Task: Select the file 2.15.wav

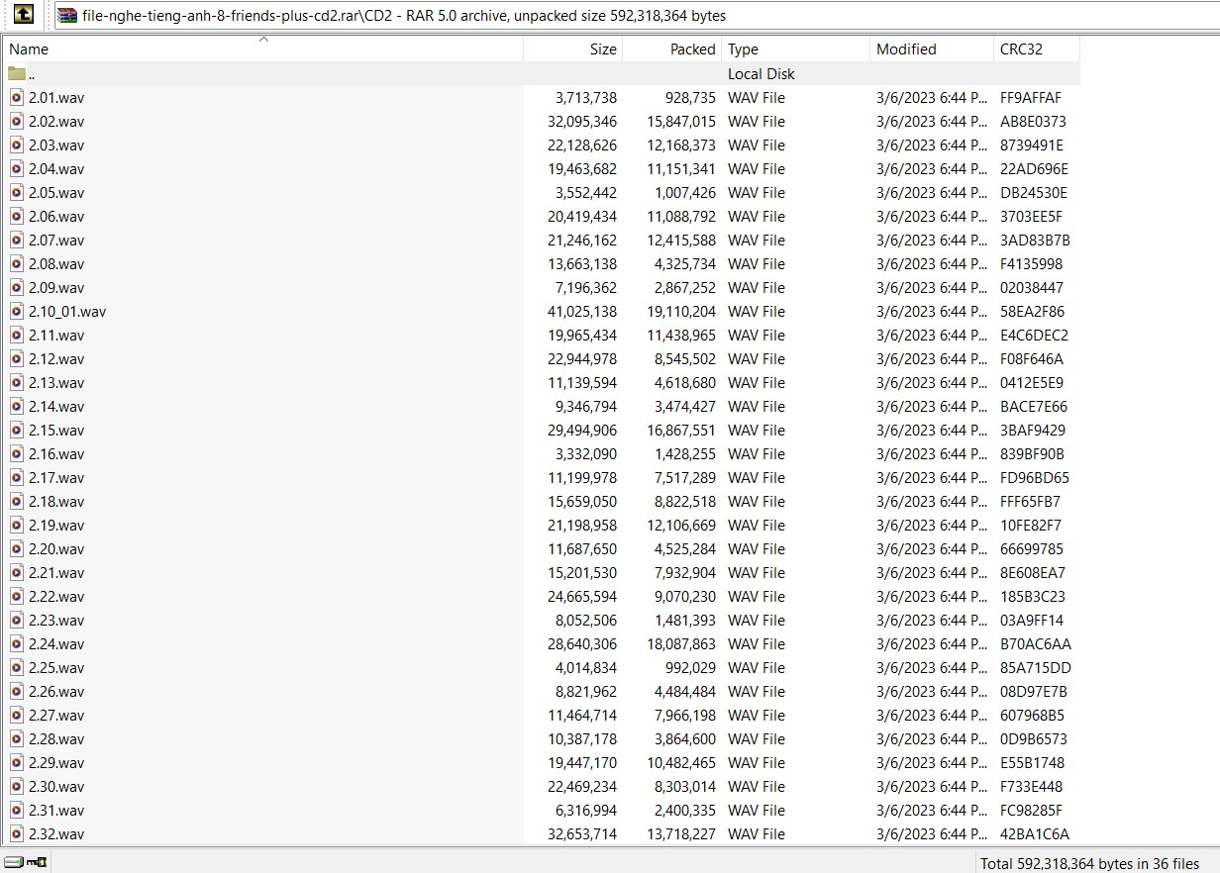Action: (56, 430)
